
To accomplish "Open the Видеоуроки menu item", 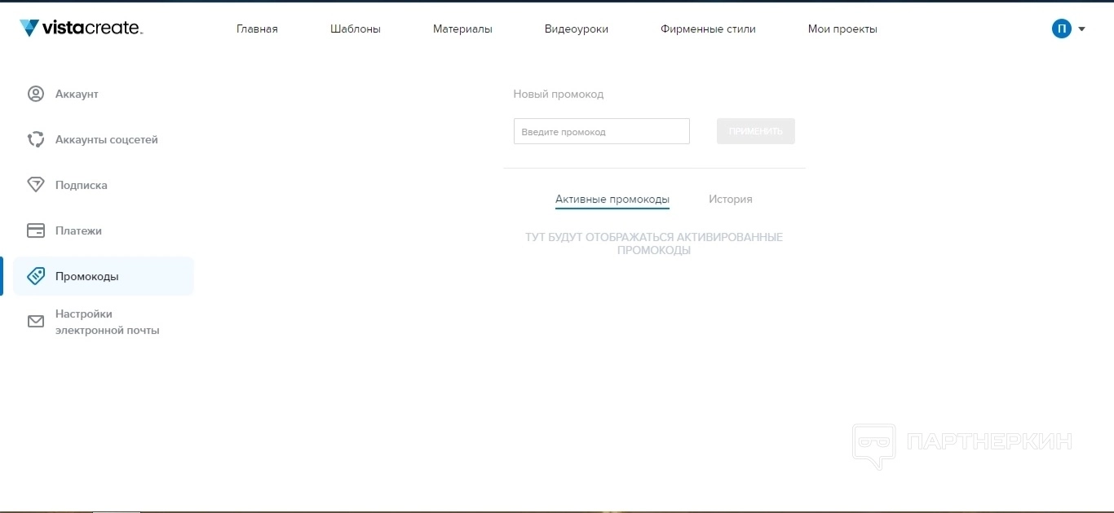I will 577,28.
